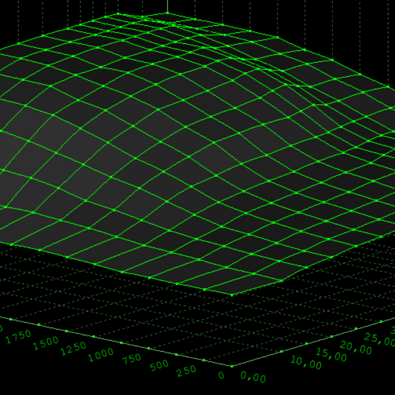
Task: Click the 20,00 axis label
Action: click(x=354, y=347)
